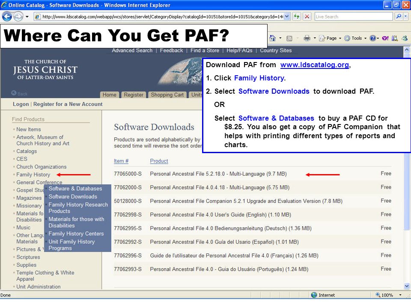
Task: Click the Help/FAQs link
Action: tap(239, 50)
